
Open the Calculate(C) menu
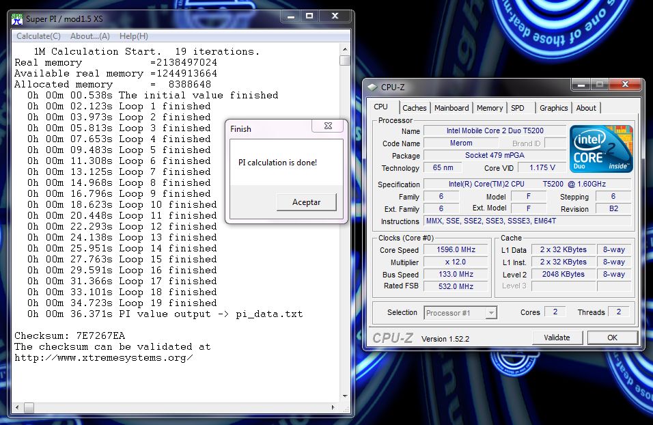click(x=38, y=36)
